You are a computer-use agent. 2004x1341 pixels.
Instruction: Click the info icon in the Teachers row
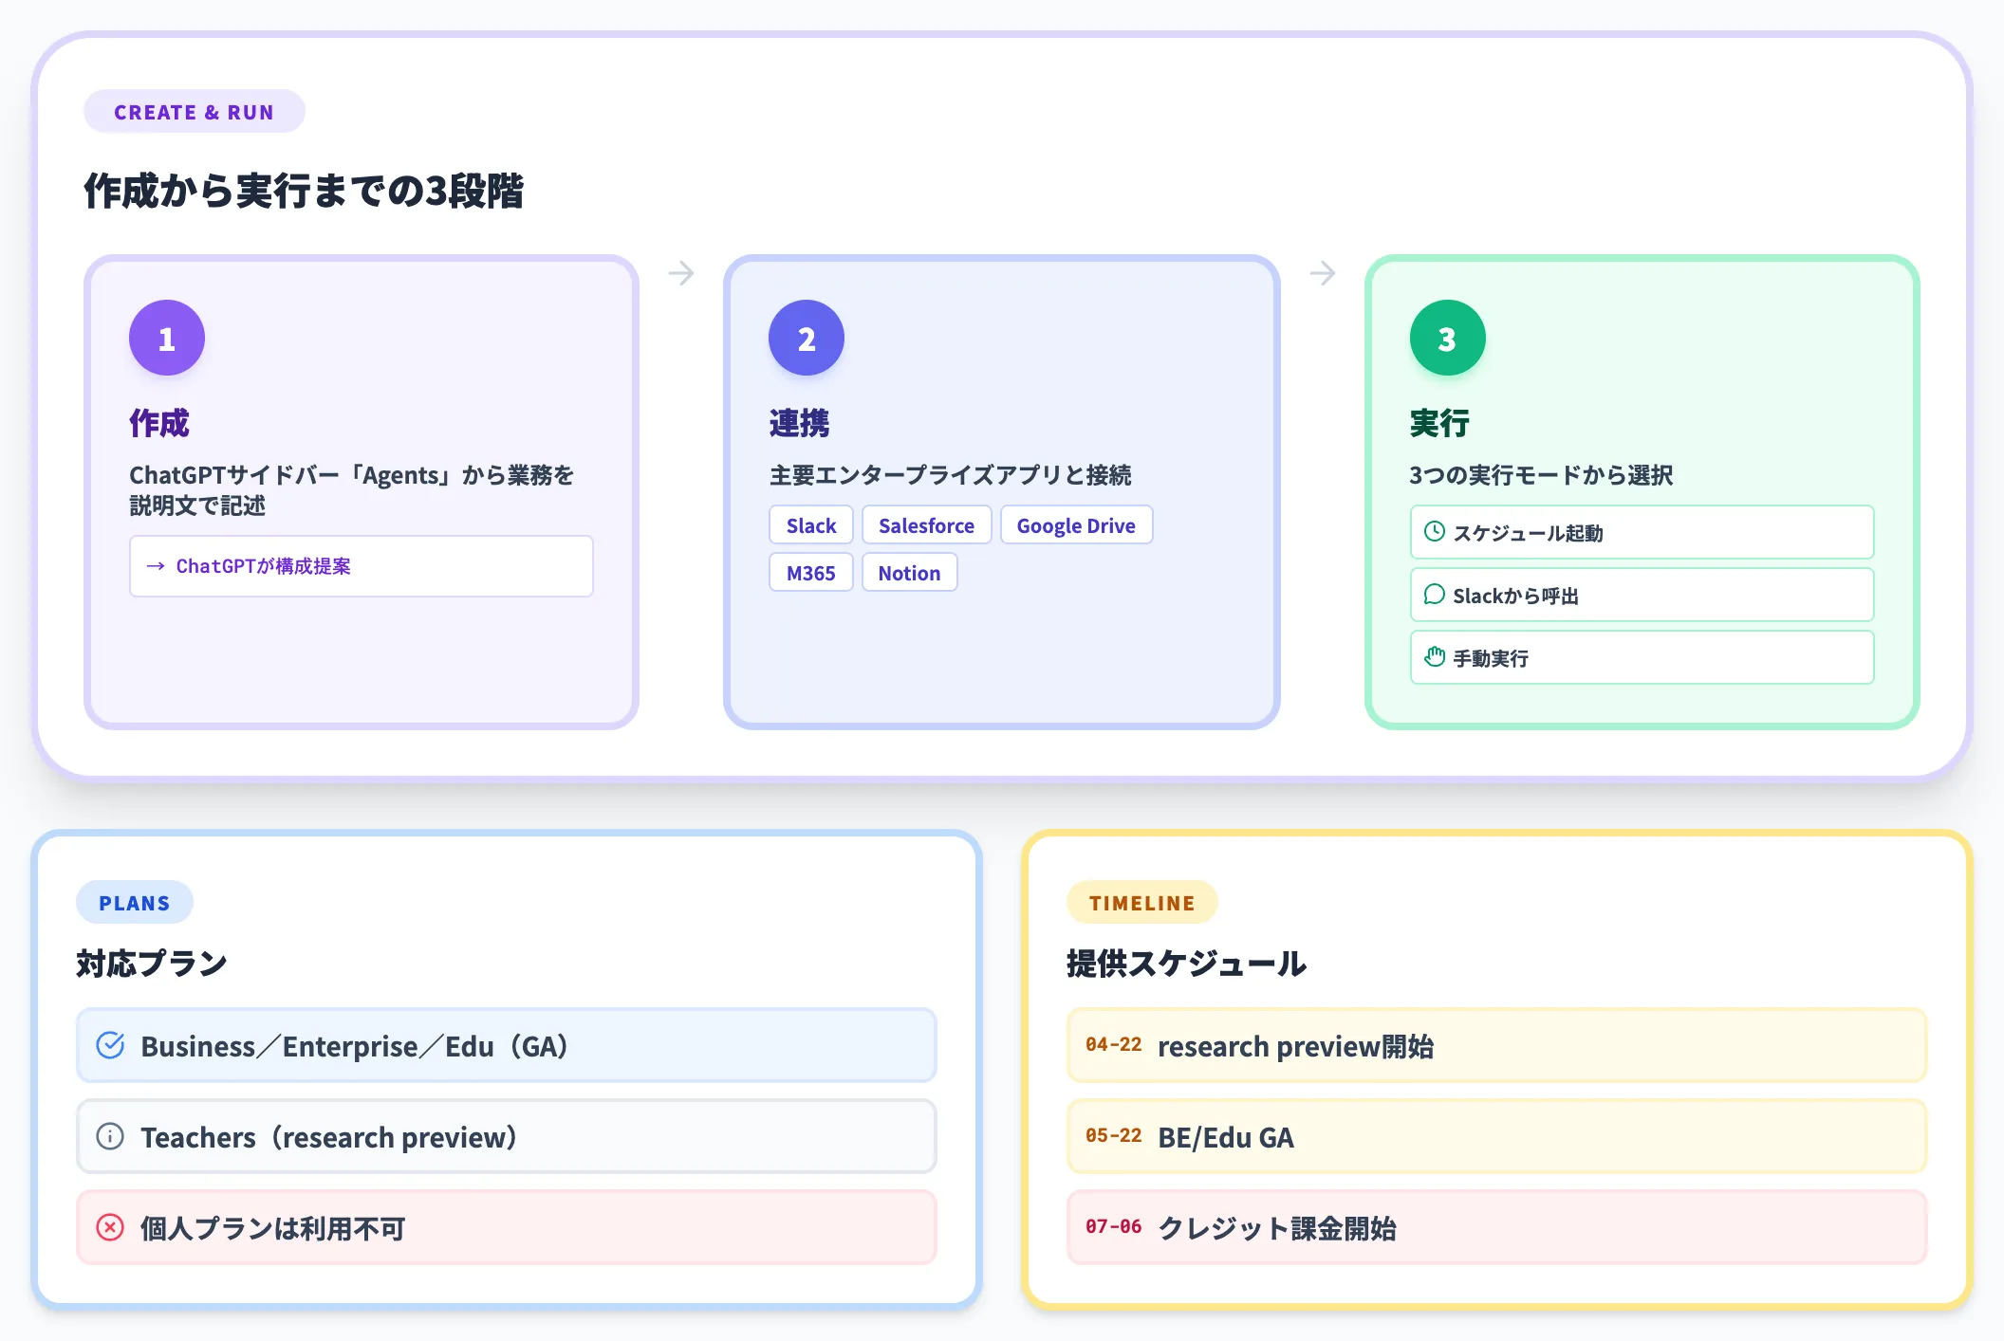coord(110,1136)
